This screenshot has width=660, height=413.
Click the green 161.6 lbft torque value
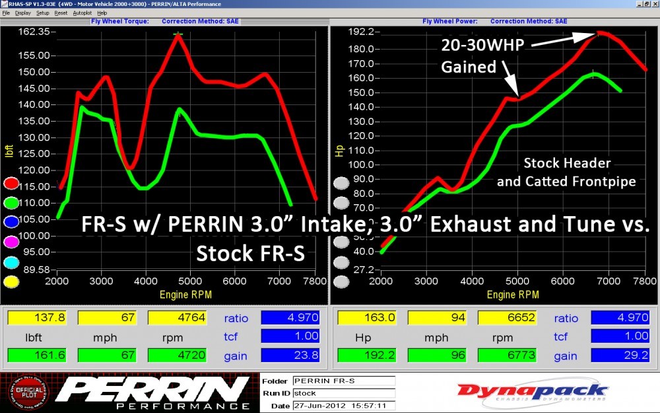click(x=37, y=355)
